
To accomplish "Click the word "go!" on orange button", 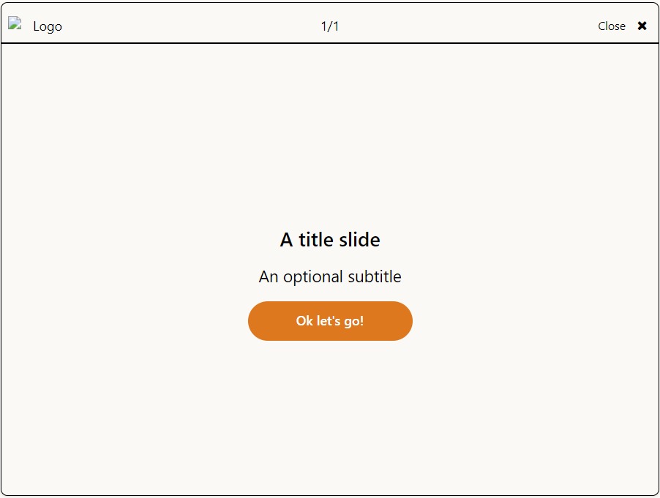I will tap(354, 321).
